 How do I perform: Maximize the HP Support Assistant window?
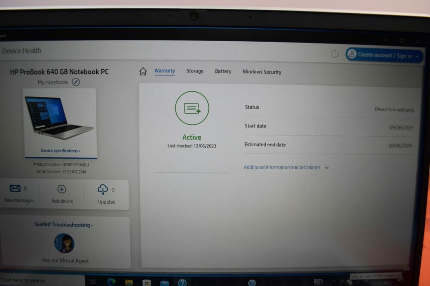coord(402,41)
